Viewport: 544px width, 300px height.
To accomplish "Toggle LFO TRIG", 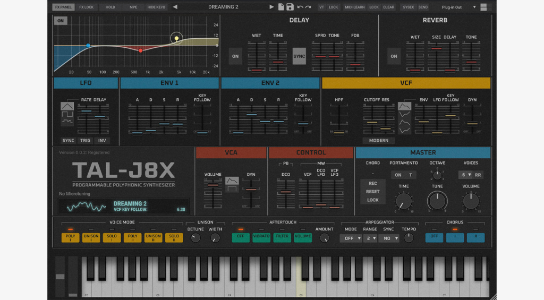I will coord(85,141).
